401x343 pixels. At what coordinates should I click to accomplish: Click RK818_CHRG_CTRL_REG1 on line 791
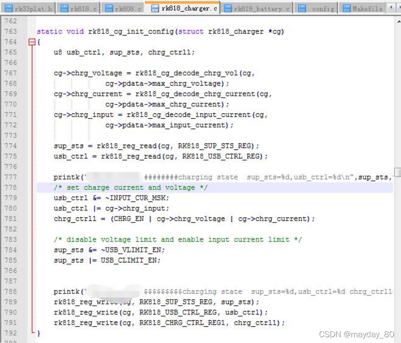[x=182, y=323]
